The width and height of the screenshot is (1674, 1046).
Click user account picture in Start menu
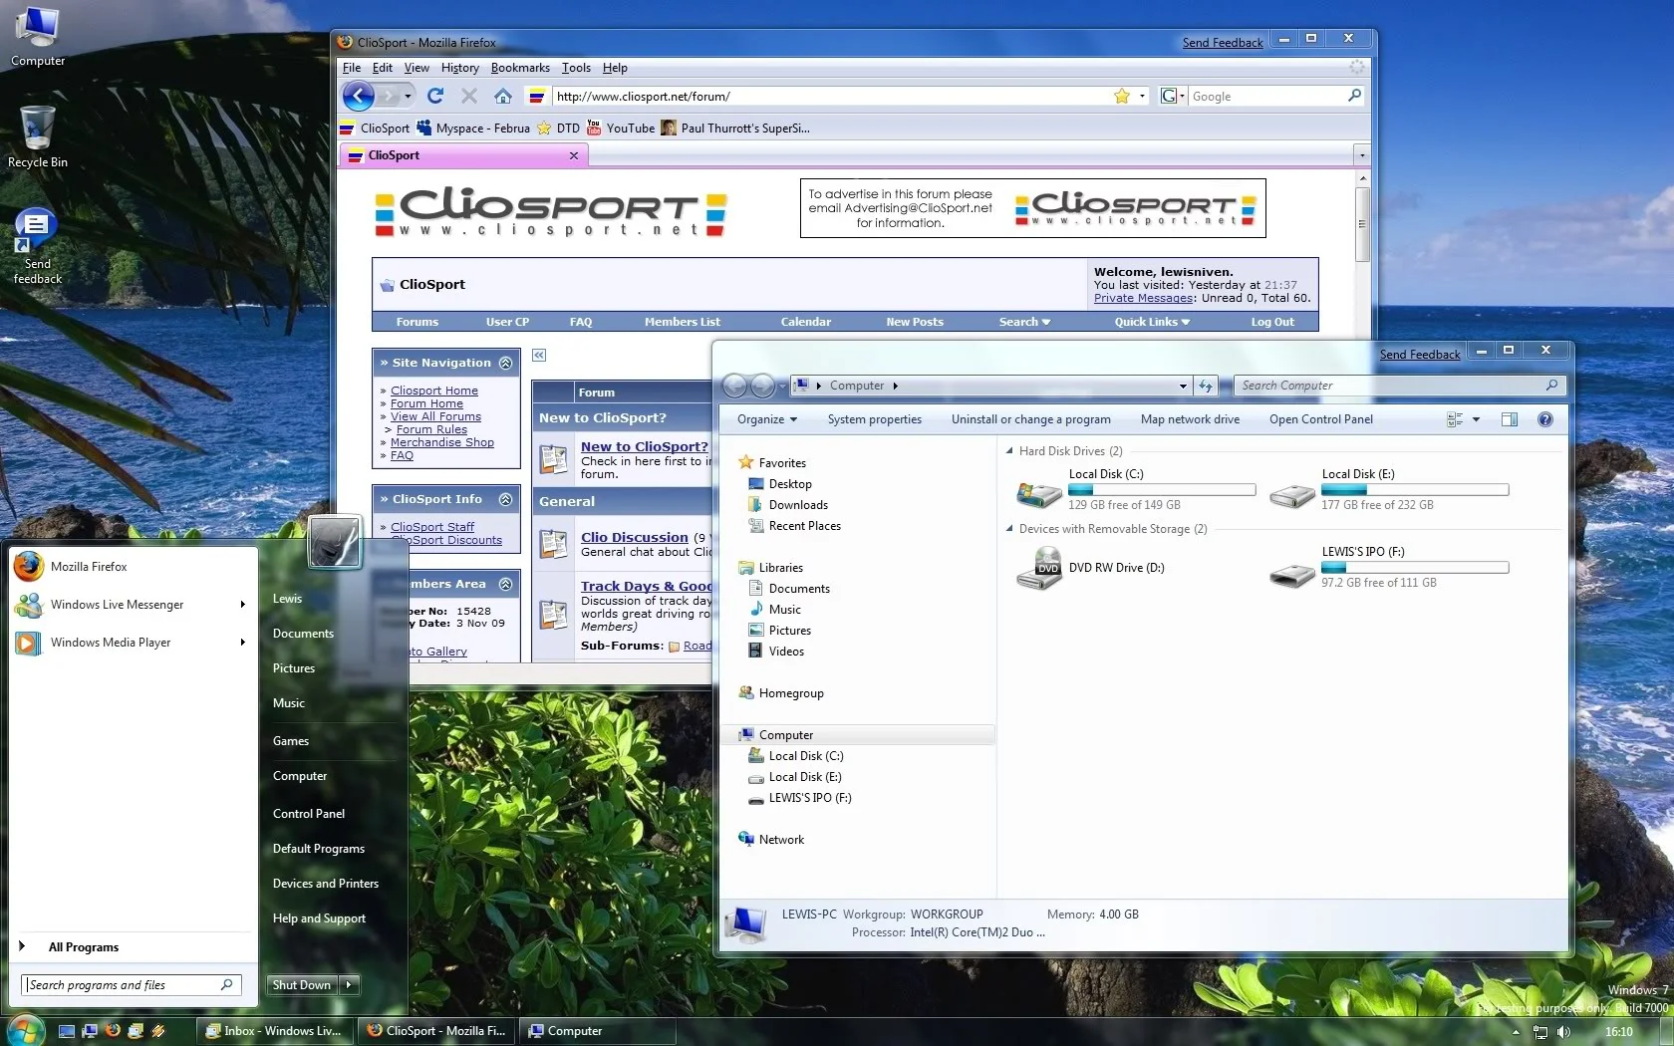point(334,542)
